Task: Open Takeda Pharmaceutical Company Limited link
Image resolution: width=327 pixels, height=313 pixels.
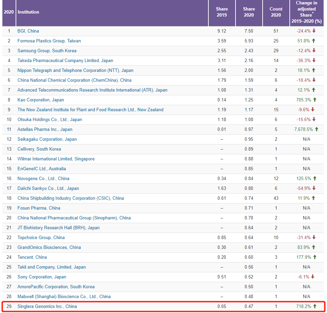Action: coord(65,60)
